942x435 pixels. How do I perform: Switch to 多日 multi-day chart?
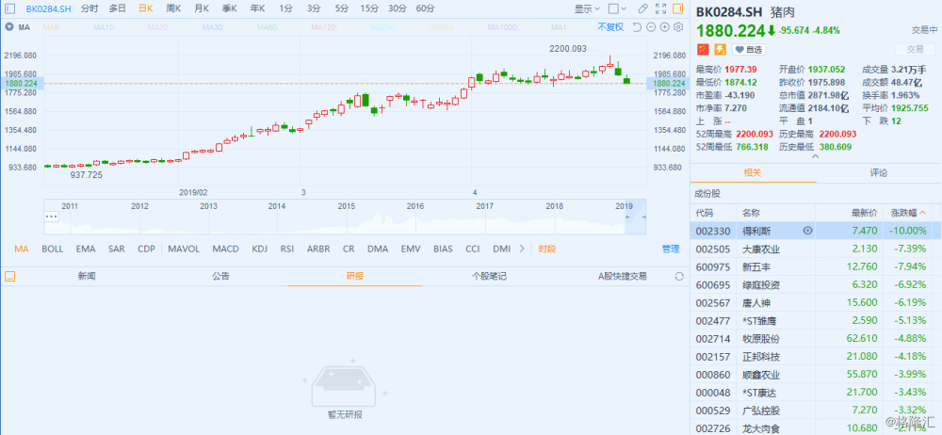point(118,9)
